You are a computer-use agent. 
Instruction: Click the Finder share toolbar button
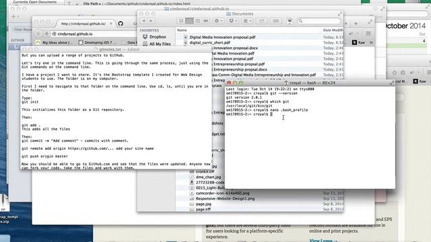[261, 21]
